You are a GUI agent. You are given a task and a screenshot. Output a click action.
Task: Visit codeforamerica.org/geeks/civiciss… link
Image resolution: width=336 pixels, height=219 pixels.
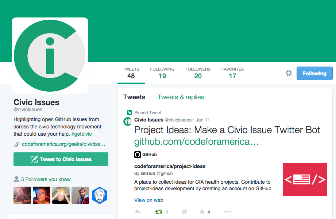pyautogui.click(x=63, y=144)
